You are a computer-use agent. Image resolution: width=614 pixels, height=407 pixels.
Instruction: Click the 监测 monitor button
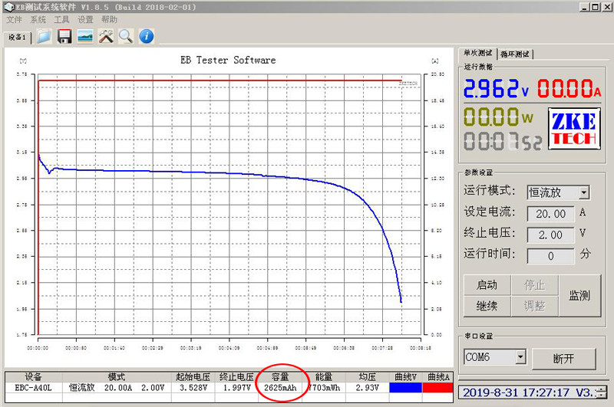tap(579, 296)
